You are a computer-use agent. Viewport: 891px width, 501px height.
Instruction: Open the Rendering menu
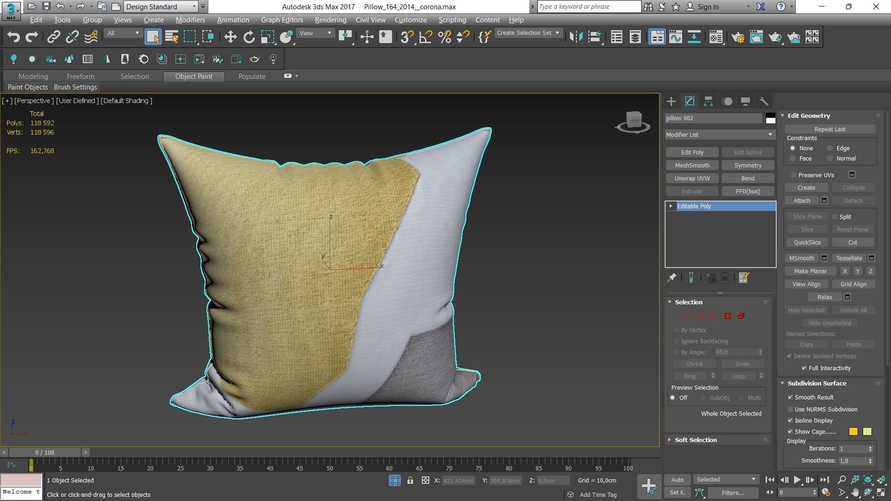click(x=330, y=20)
